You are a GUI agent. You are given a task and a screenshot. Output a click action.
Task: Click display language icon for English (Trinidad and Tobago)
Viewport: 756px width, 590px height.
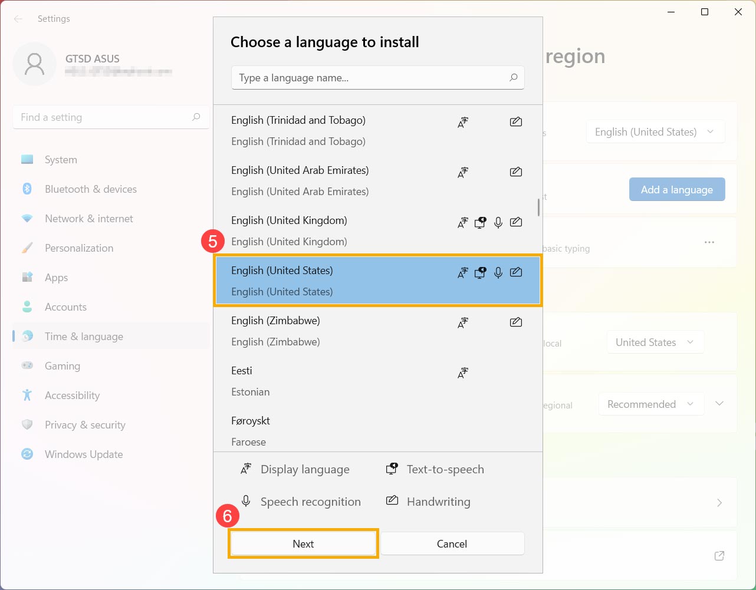pos(463,122)
